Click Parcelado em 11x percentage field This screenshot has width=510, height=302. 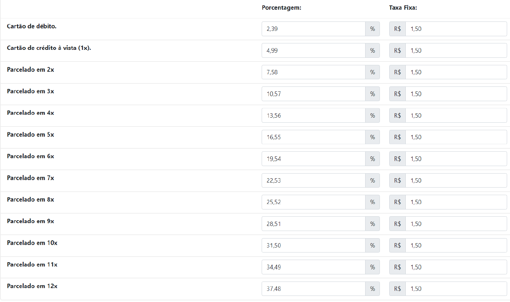point(313,267)
